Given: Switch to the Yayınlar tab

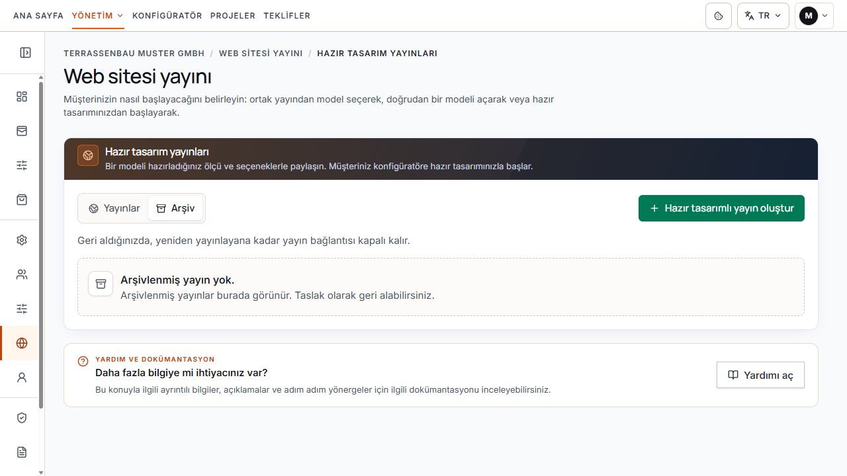Looking at the screenshot, I should click(114, 208).
